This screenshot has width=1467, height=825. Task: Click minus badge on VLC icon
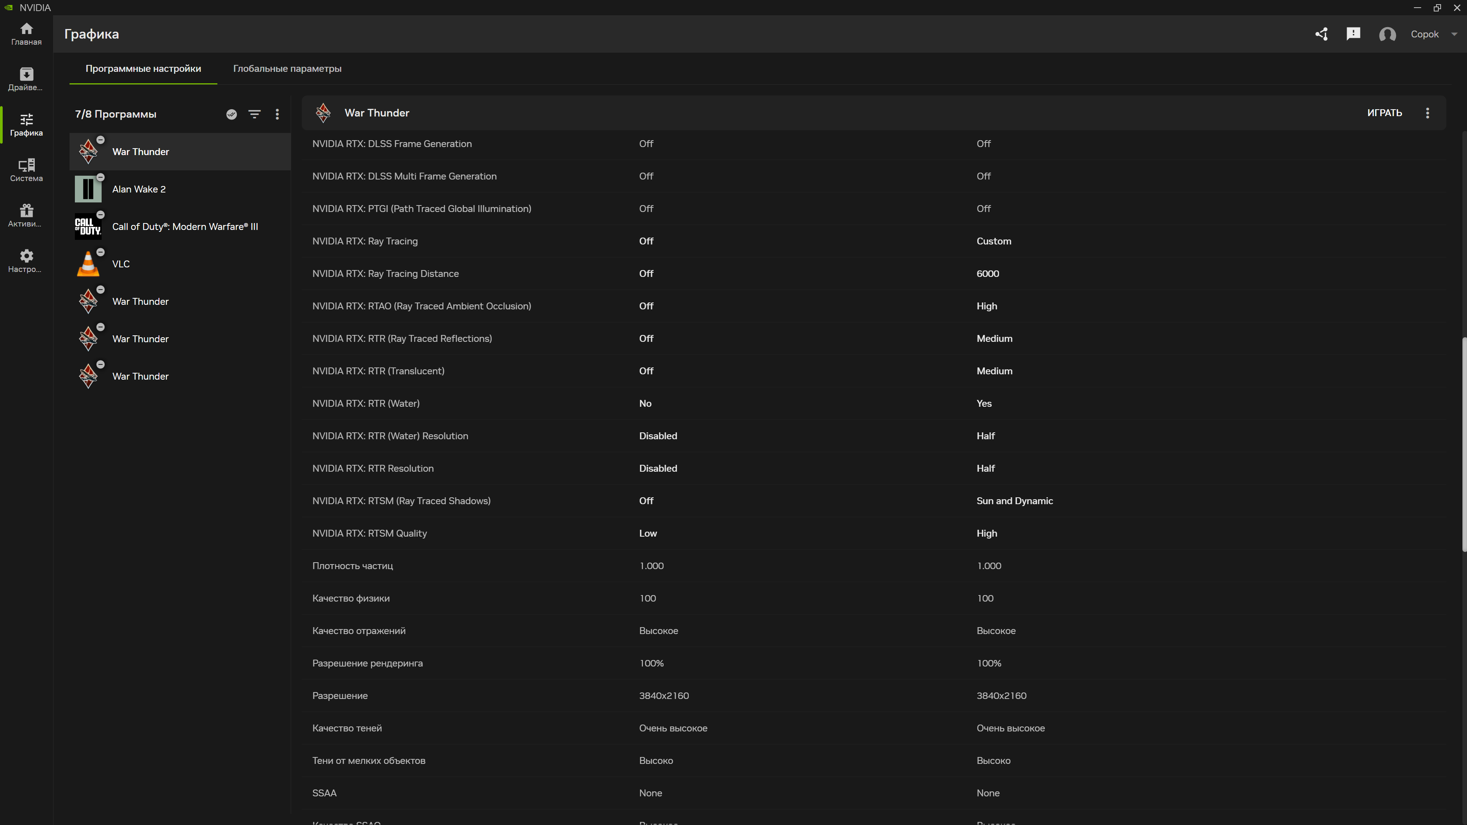[x=101, y=252]
